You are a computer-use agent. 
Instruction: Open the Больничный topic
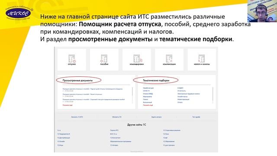tap(148, 102)
